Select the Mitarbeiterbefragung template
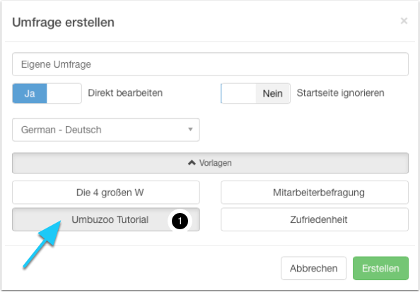 pyautogui.click(x=315, y=193)
